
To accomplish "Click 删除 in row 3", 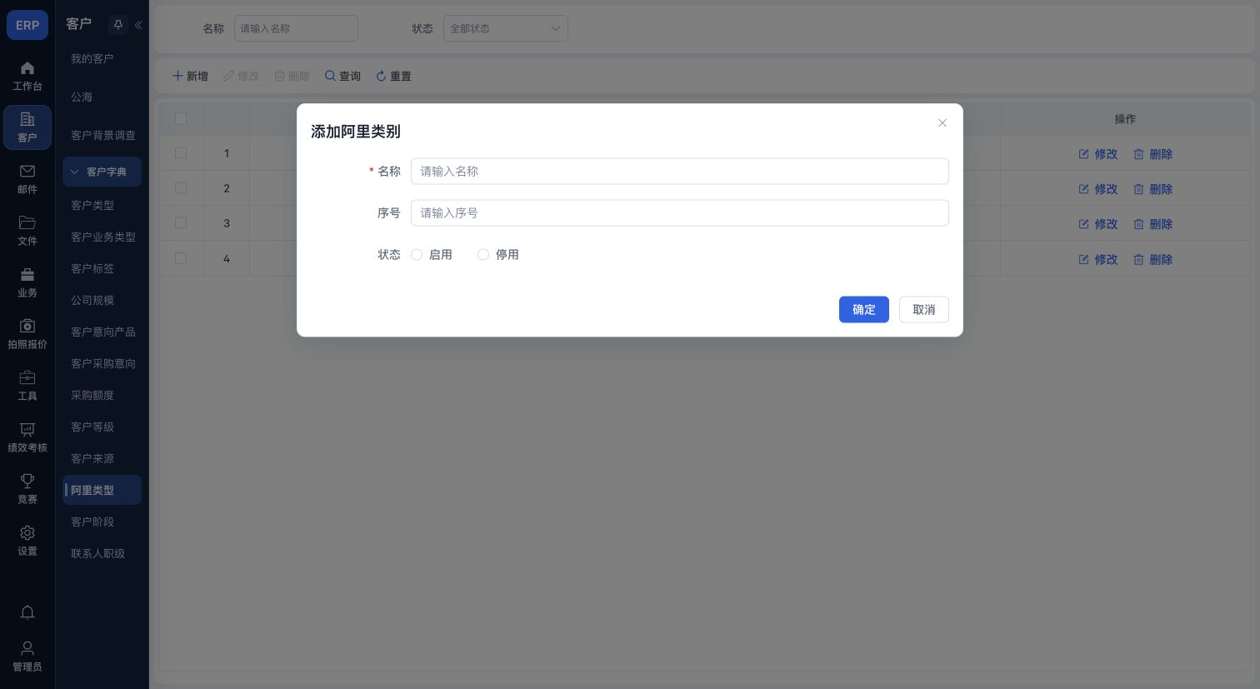I will click(1152, 223).
